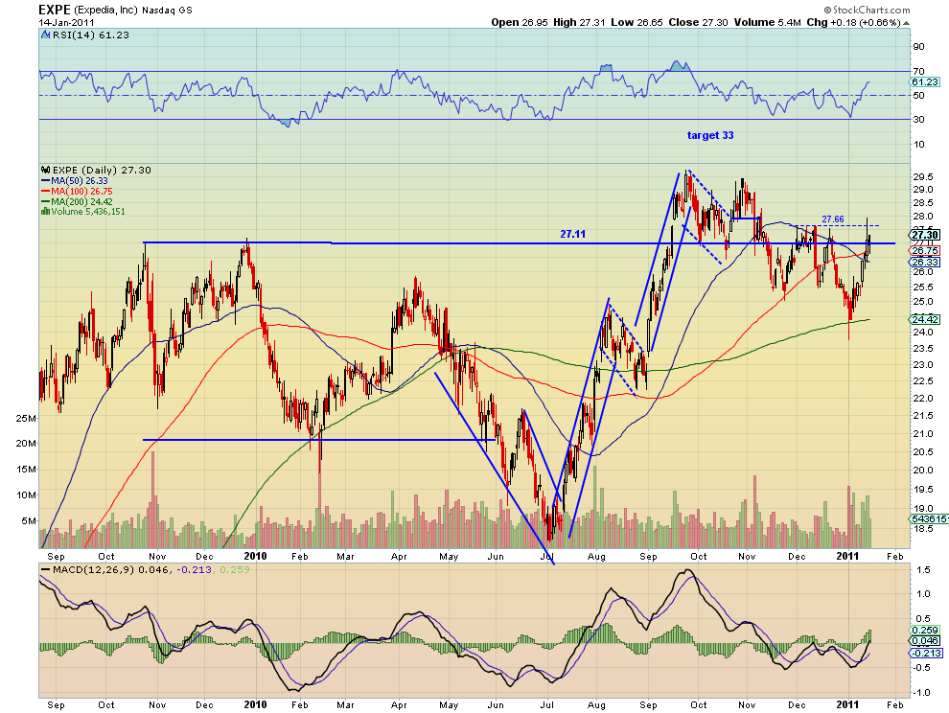Click the EXPE ticker symbol in the title
This screenshot has width=949, height=713.
click(x=55, y=10)
